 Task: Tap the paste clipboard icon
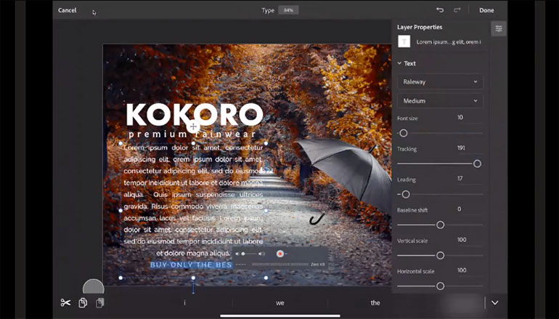[x=100, y=302]
